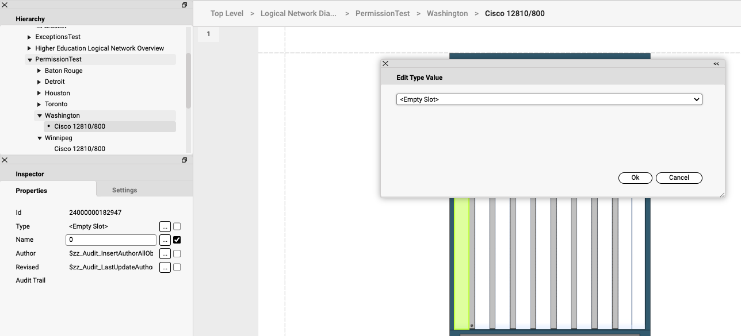The height and width of the screenshot is (336, 741).
Task: Collapse dialog using the << icon
Action: click(x=716, y=64)
